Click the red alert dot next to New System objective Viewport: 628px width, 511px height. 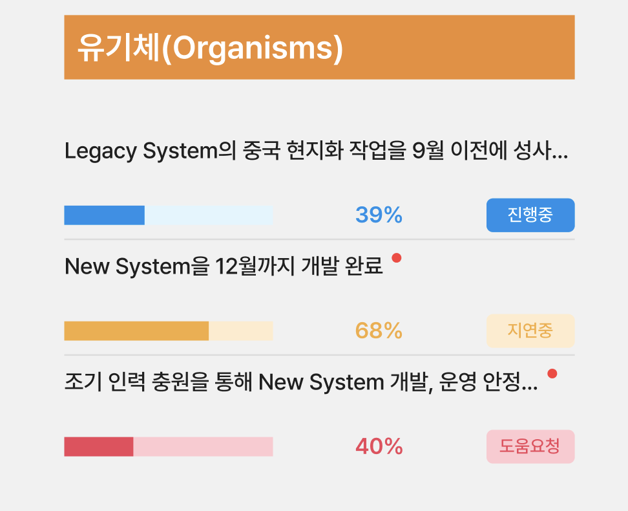[x=397, y=257]
